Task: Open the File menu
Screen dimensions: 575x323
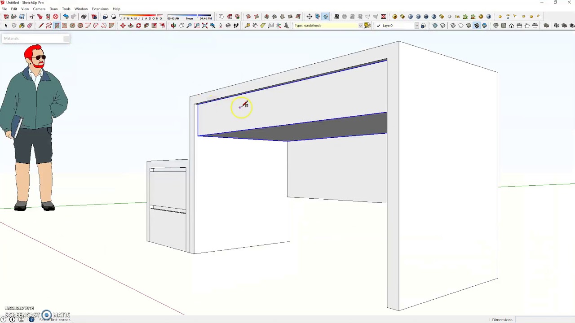Action: tap(4, 9)
